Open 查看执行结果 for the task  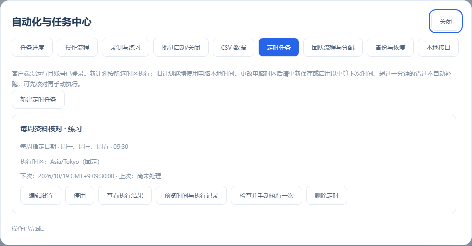click(x=125, y=195)
